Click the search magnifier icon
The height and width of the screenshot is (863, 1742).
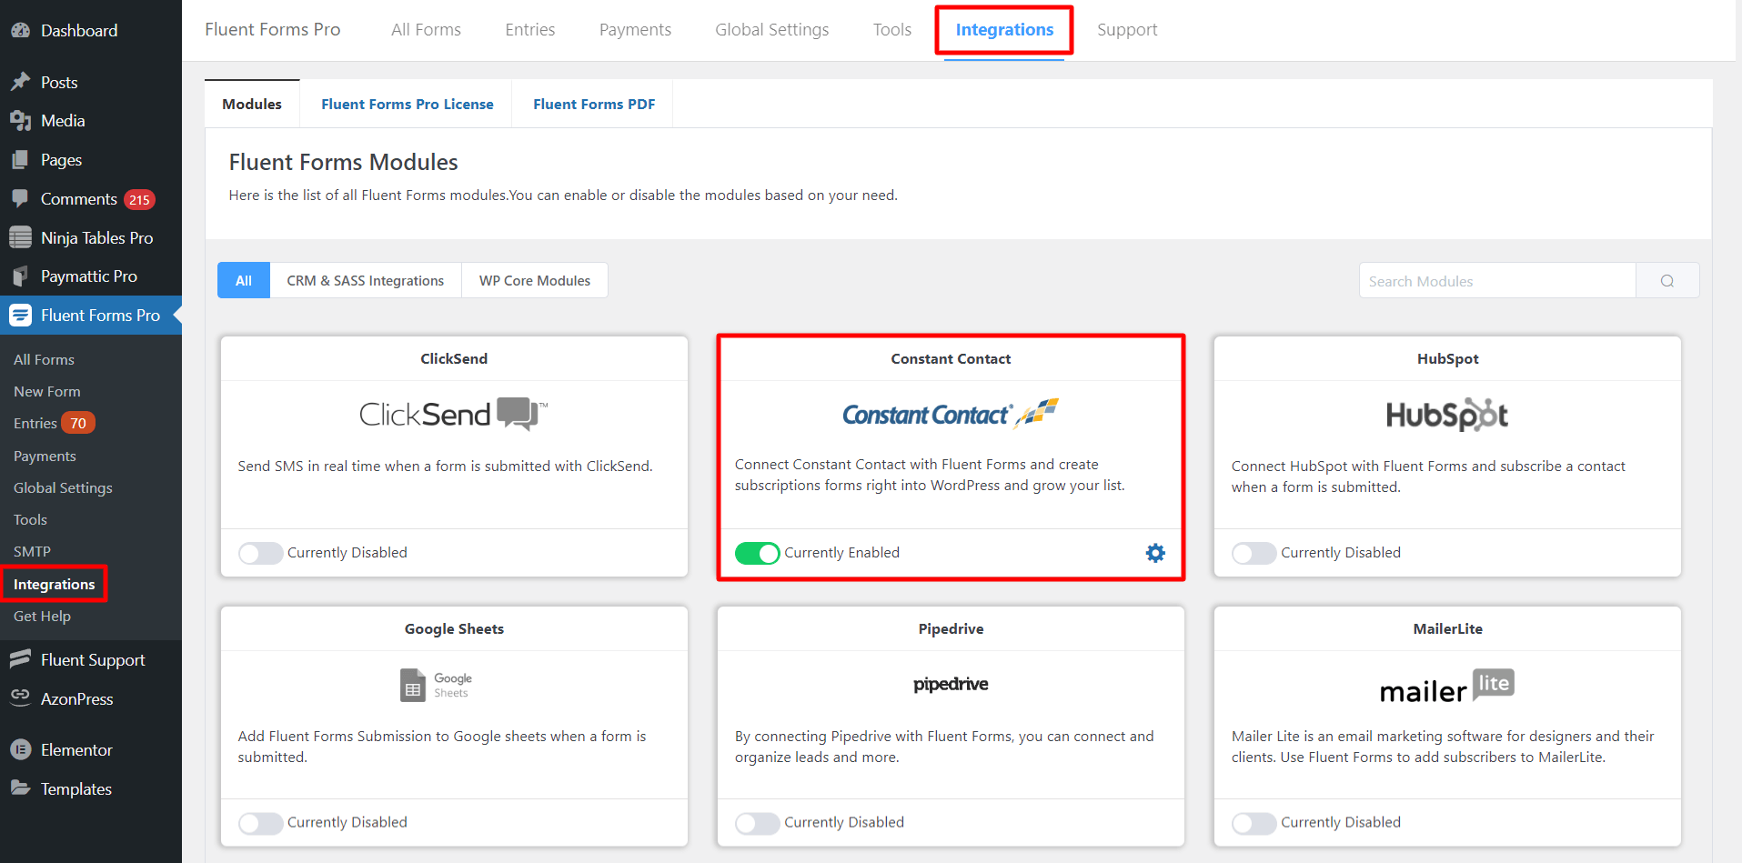(x=1666, y=281)
